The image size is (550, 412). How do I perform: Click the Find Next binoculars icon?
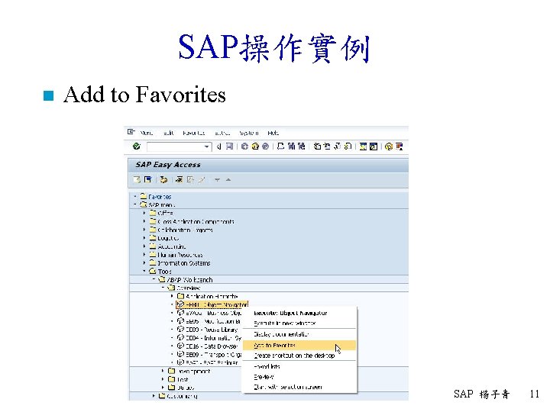pyautogui.click(x=301, y=146)
